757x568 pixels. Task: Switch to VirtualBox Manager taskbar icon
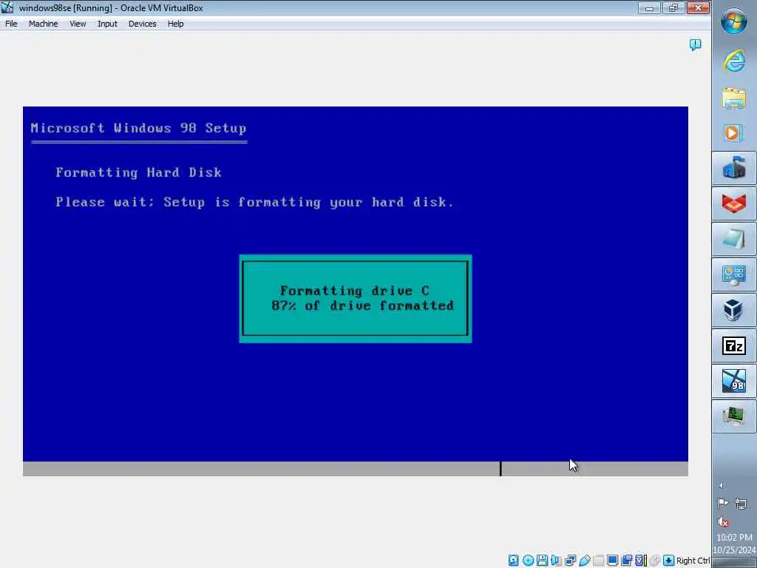(x=734, y=310)
